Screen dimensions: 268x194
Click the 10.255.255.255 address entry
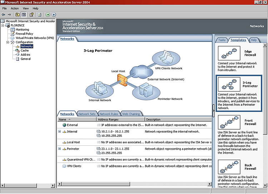[111, 136]
